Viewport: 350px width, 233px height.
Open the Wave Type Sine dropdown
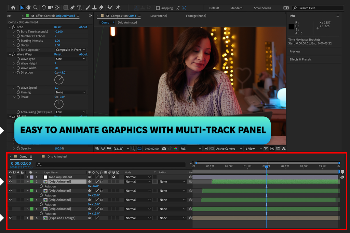[x=70, y=59]
